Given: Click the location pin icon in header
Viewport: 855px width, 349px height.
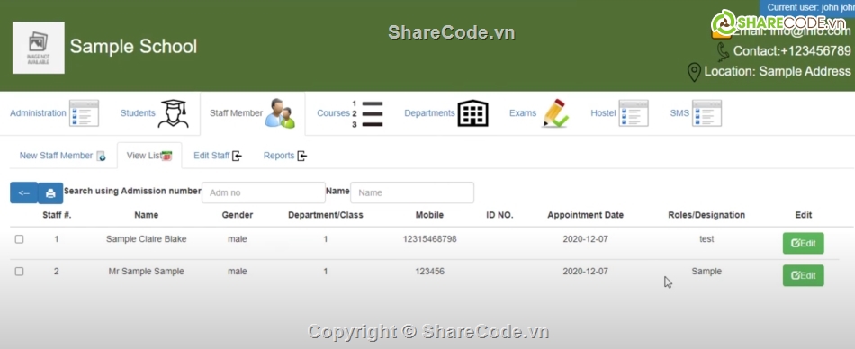Looking at the screenshot, I should coord(694,71).
